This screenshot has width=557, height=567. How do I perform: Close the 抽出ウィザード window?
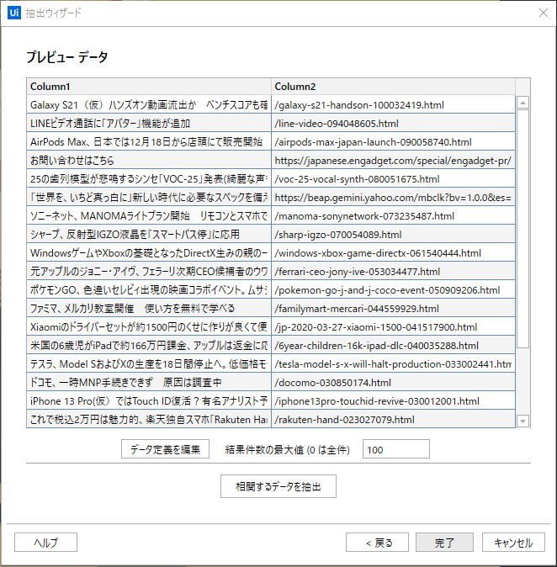(x=543, y=13)
